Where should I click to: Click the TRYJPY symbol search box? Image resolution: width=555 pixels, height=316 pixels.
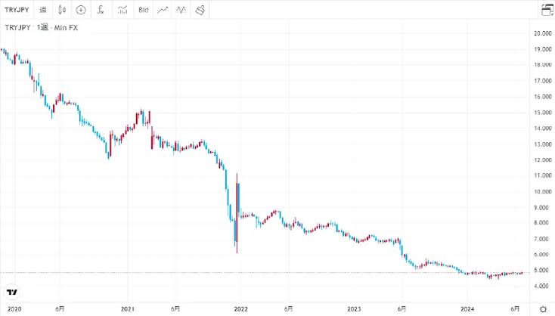[17, 10]
